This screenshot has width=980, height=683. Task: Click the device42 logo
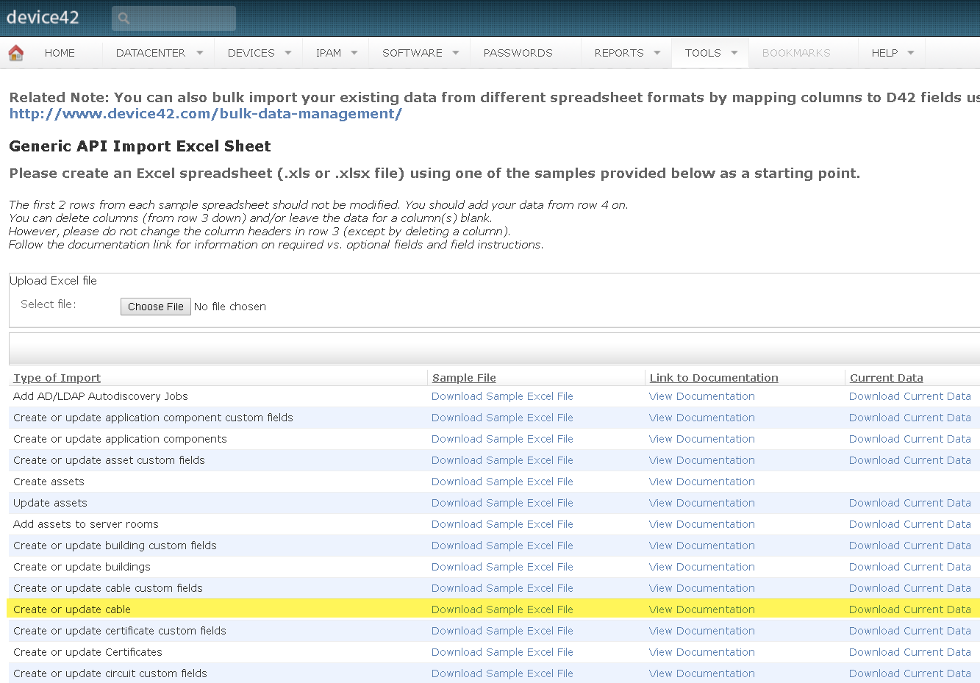tap(43, 18)
